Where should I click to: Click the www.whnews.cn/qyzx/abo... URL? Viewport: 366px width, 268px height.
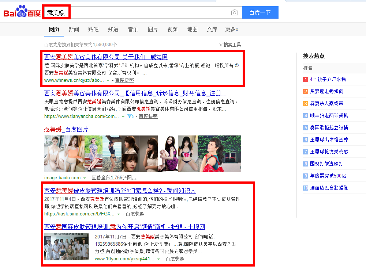74,80
